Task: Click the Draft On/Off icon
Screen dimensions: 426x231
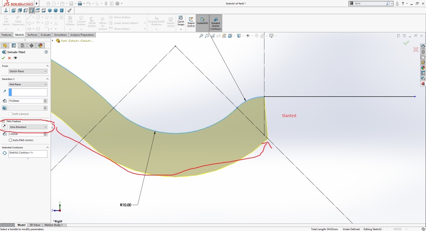Action: pyautogui.click(x=4, y=108)
